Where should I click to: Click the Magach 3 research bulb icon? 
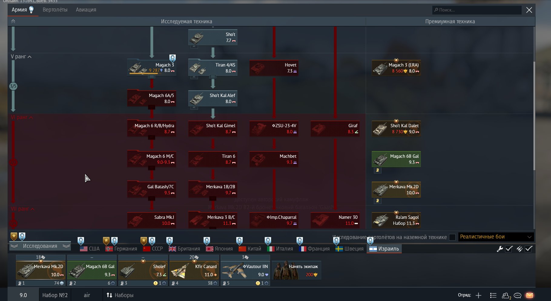pyautogui.click(x=172, y=58)
